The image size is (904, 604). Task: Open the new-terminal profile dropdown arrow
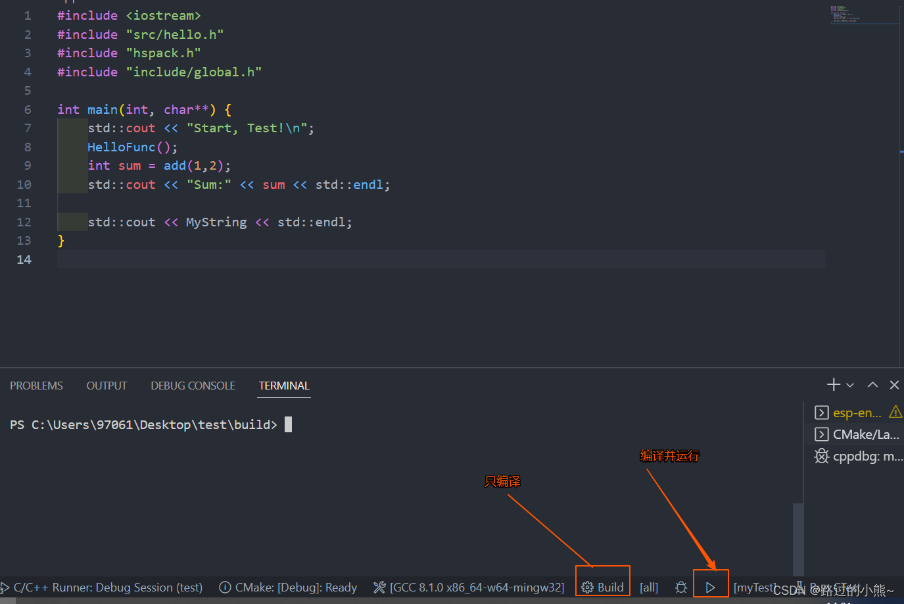click(x=850, y=386)
